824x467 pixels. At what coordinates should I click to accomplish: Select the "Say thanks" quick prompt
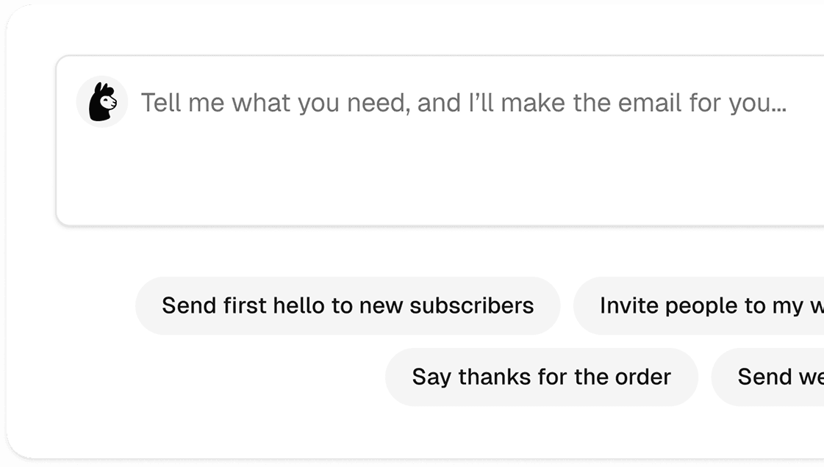pyautogui.click(x=541, y=377)
